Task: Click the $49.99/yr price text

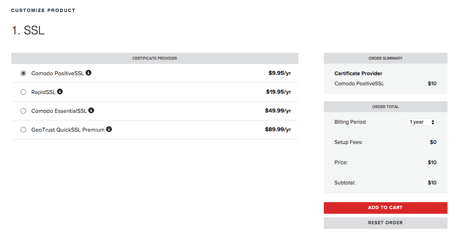Action: pos(278,111)
